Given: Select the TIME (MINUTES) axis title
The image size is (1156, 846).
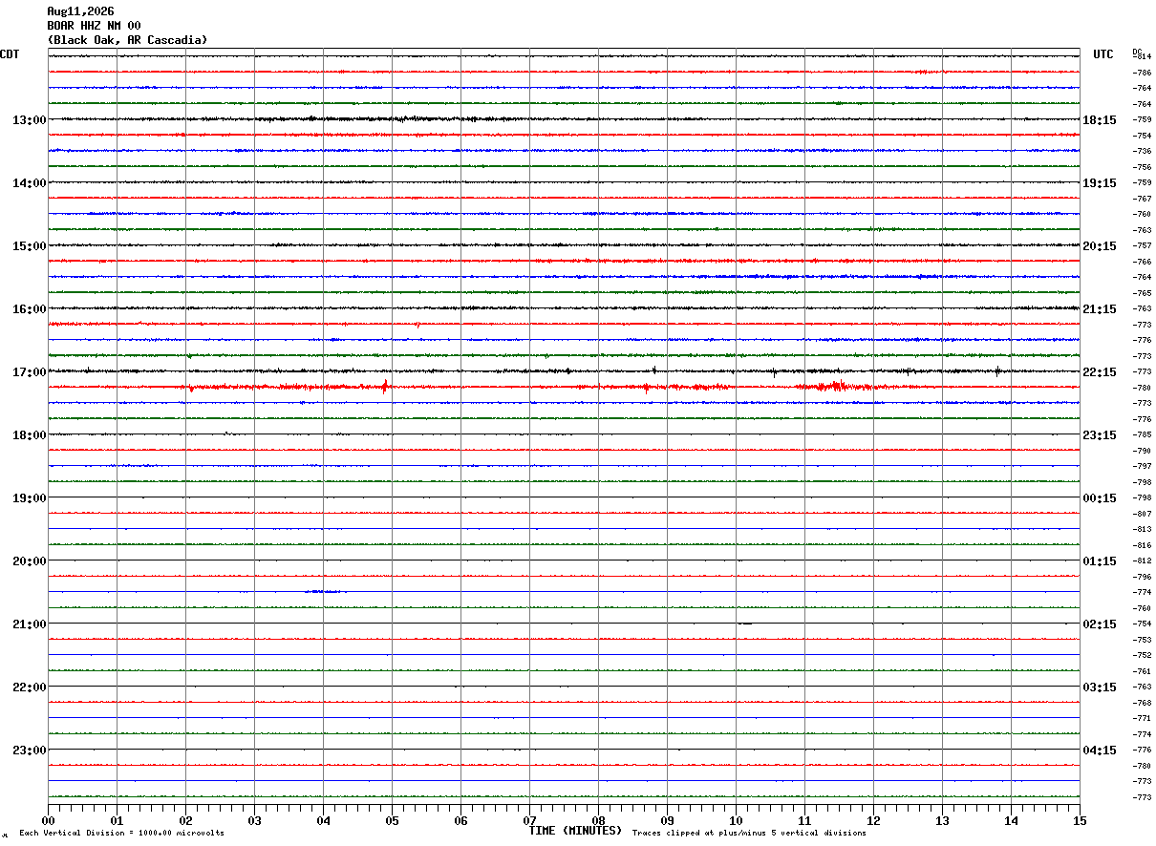Looking at the screenshot, I should click(x=575, y=831).
